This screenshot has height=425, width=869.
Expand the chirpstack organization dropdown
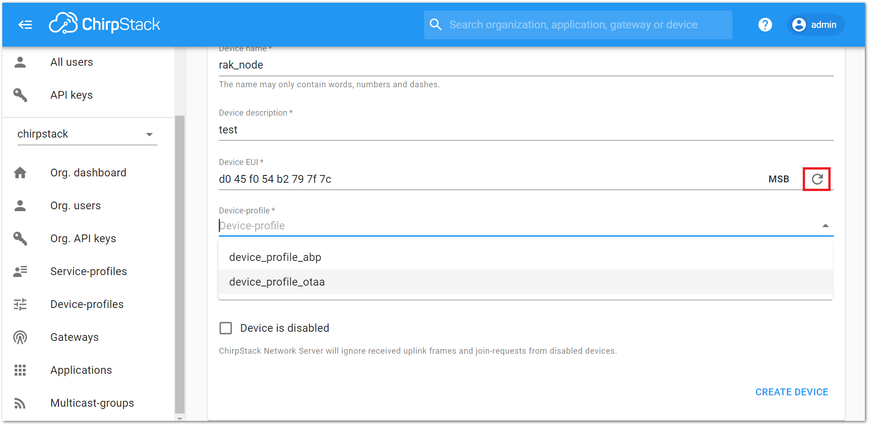[87, 134]
